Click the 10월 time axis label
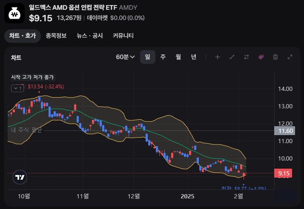 coord(24,196)
